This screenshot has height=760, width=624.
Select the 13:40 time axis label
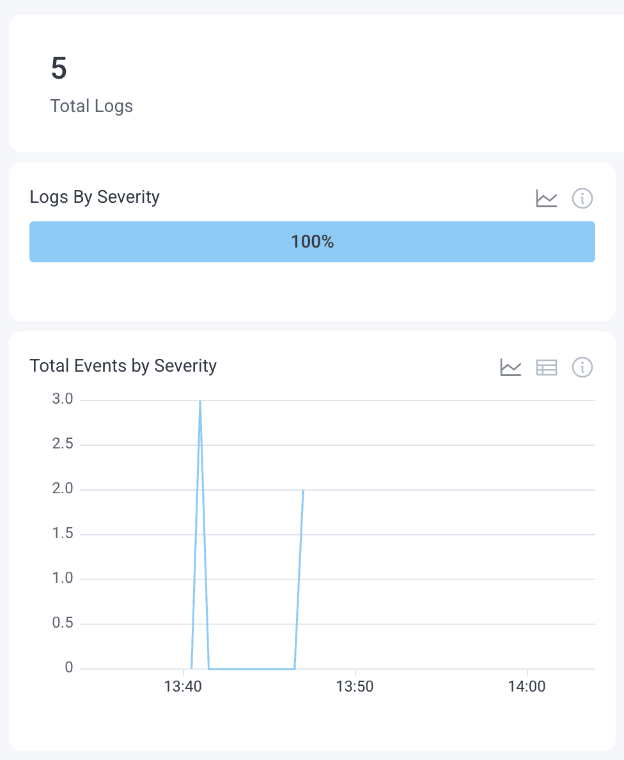[184, 686]
